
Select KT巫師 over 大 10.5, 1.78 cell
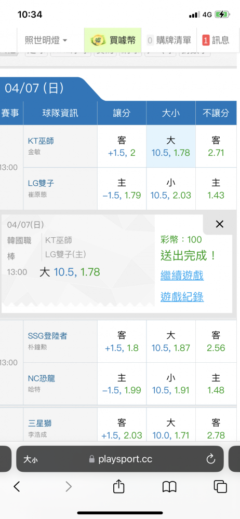coord(171,146)
